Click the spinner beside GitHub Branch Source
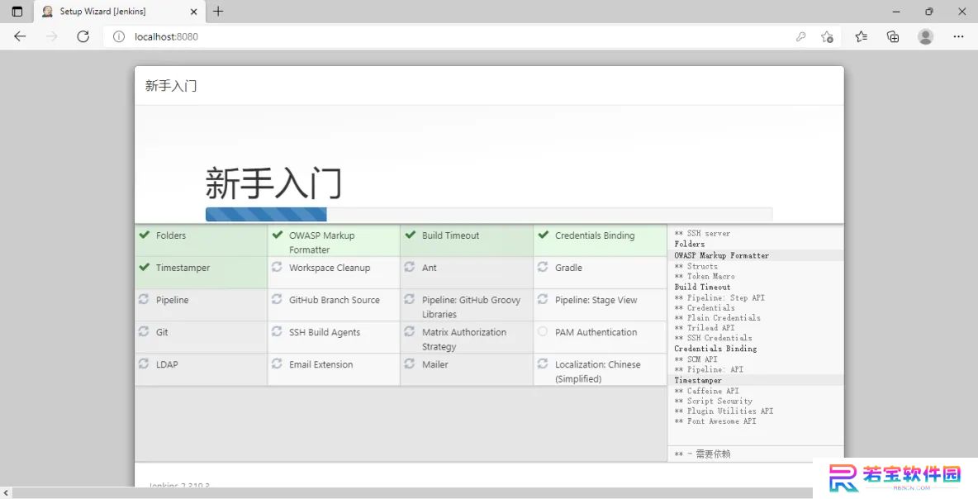 pyautogui.click(x=277, y=299)
